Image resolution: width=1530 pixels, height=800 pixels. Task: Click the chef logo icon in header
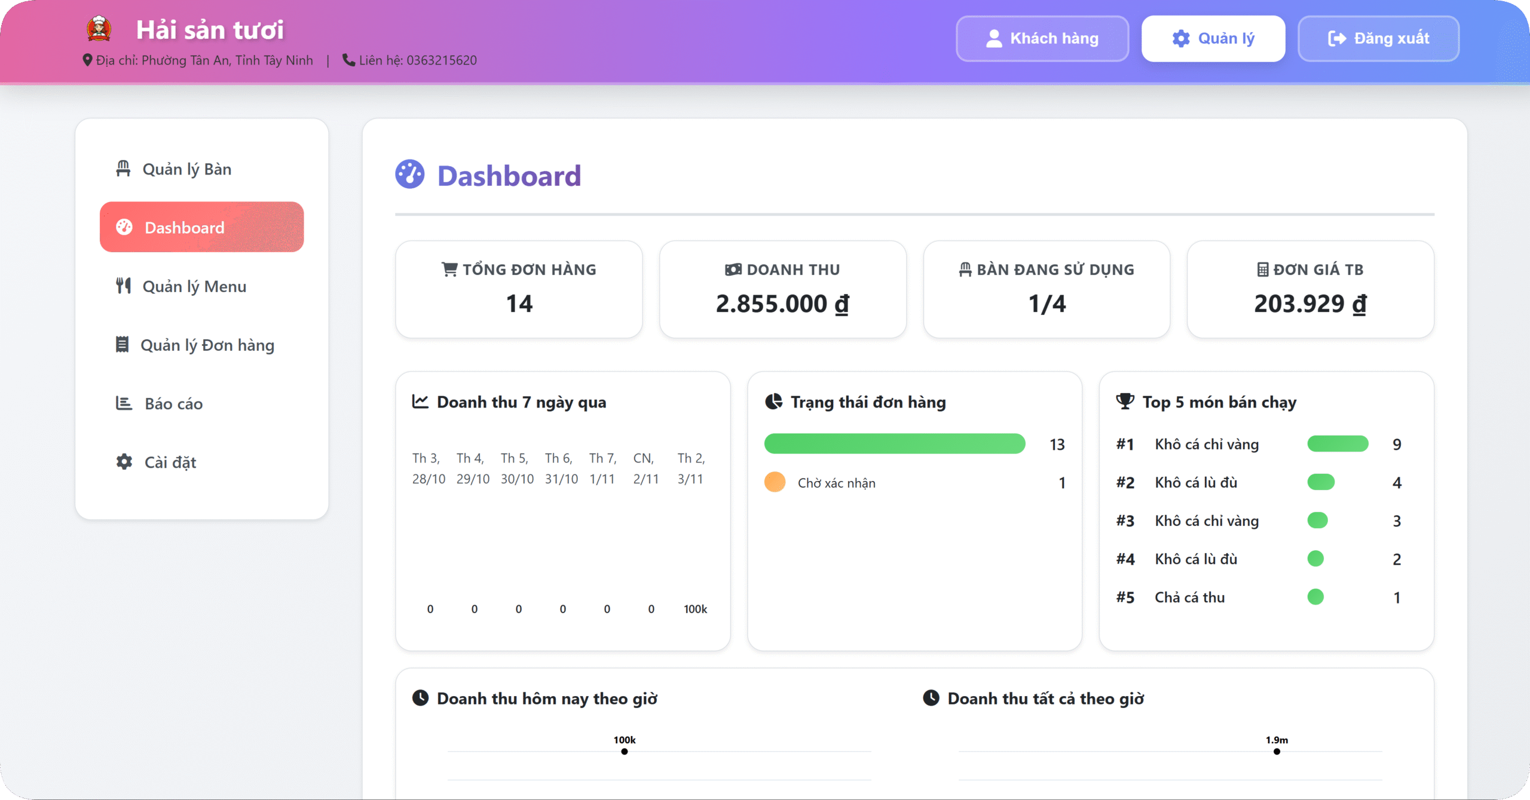coord(99,29)
